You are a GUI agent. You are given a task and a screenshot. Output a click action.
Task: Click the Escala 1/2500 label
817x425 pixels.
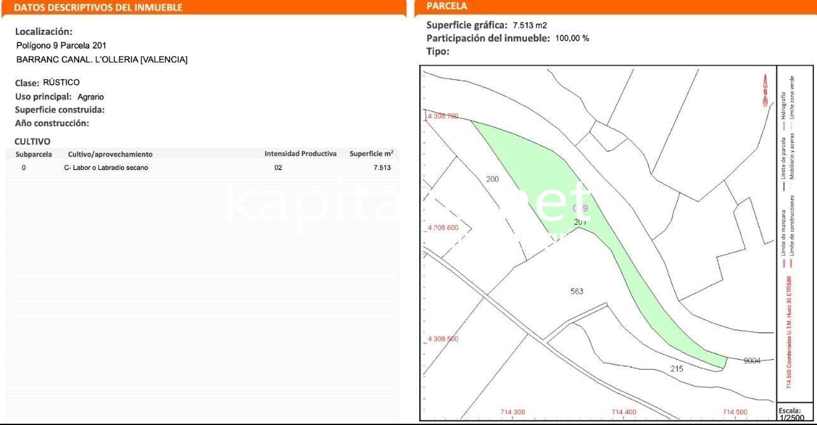click(x=794, y=416)
